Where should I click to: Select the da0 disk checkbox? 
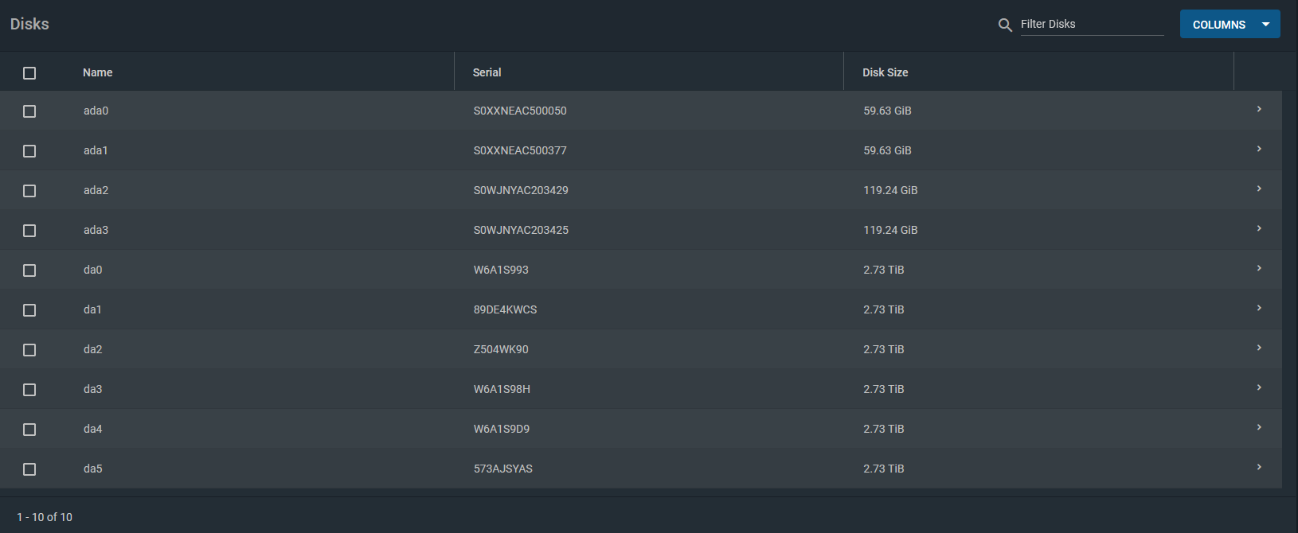pyautogui.click(x=29, y=270)
